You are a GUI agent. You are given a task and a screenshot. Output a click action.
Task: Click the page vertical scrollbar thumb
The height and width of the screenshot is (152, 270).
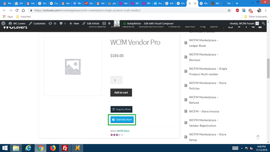tap(268, 68)
